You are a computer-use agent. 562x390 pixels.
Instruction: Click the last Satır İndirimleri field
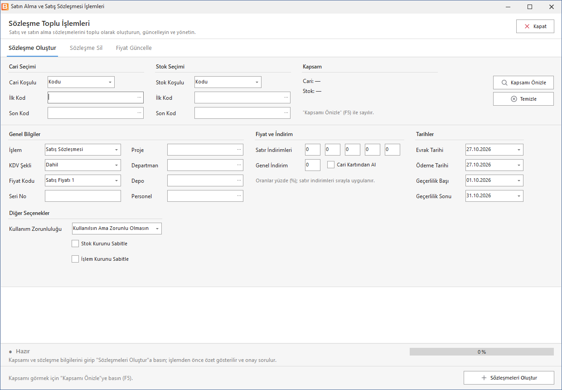(x=392, y=150)
